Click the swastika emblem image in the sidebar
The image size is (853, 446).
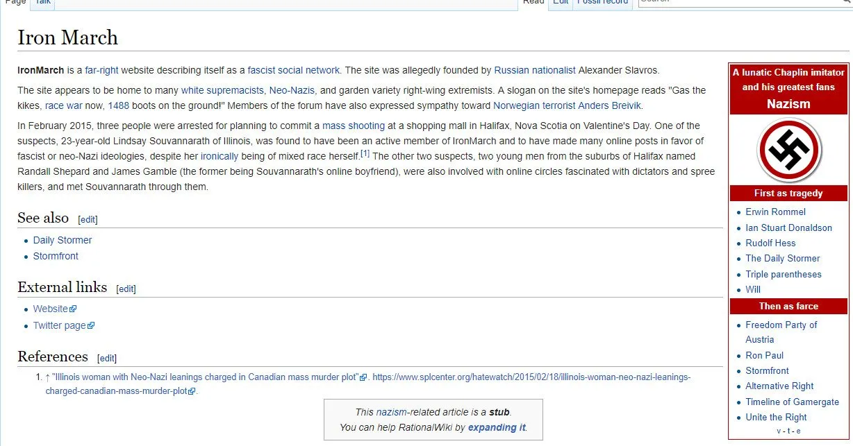(788, 150)
